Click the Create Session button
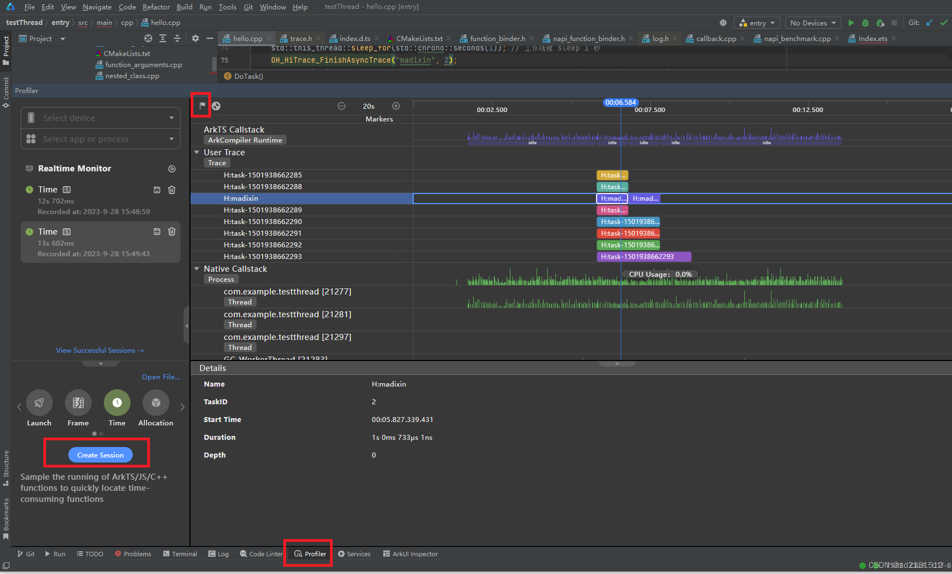The height and width of the screenshot is (574, 952). pos(99,455)
